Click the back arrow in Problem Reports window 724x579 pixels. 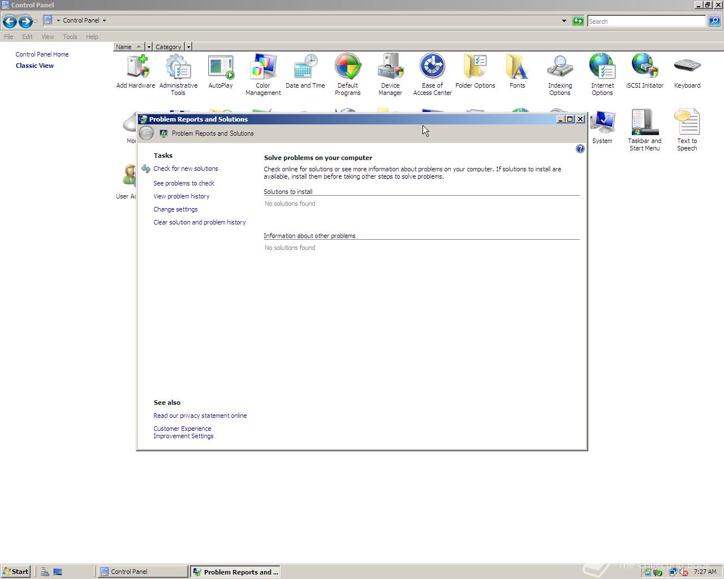146,133
